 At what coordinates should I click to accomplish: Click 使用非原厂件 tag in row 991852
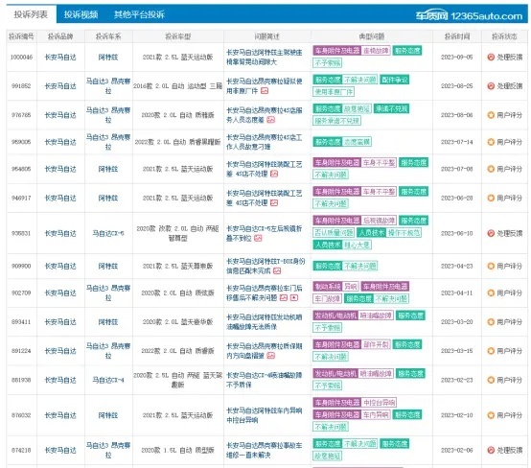tap(334, 91)
